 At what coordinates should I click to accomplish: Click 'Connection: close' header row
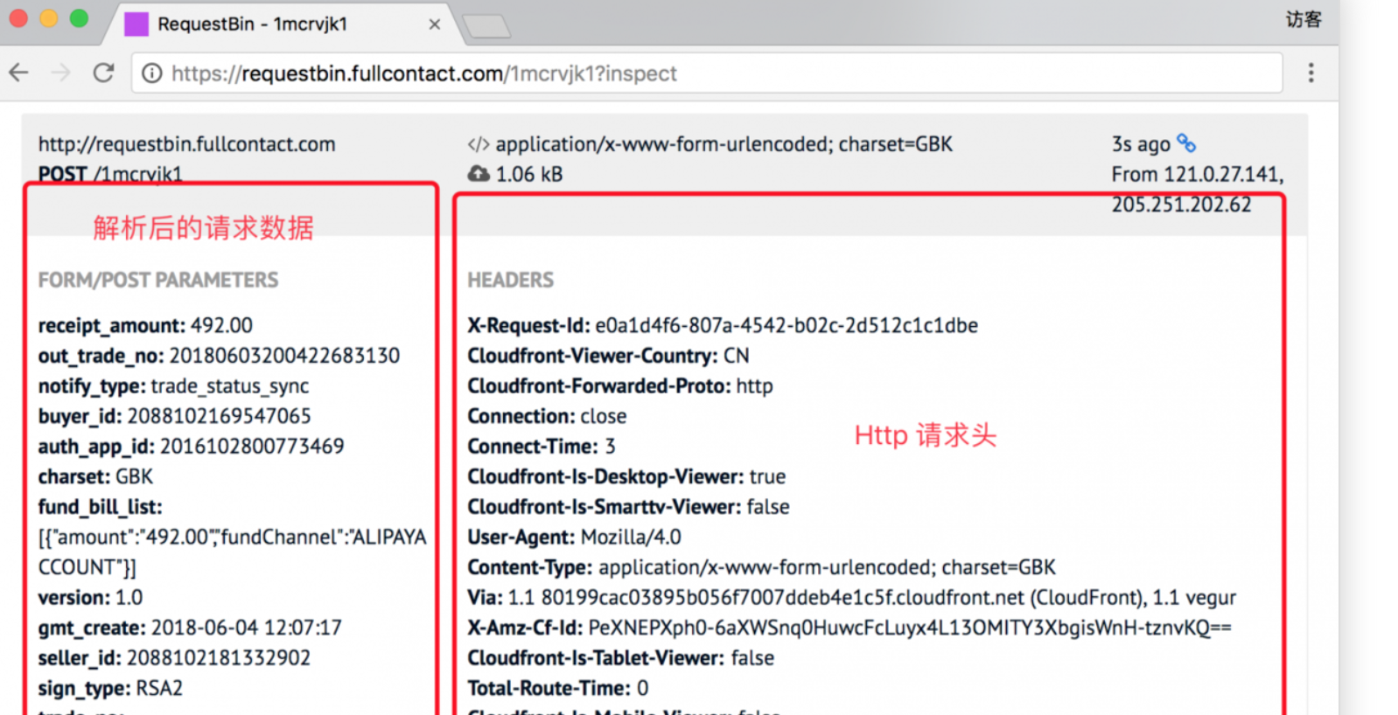point(547,416)
